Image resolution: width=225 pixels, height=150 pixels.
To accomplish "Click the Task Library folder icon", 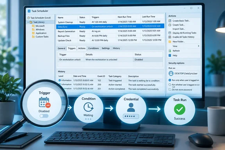I will (31, 22).
